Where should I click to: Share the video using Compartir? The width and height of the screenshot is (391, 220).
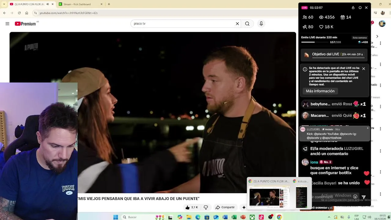point(225,207)
